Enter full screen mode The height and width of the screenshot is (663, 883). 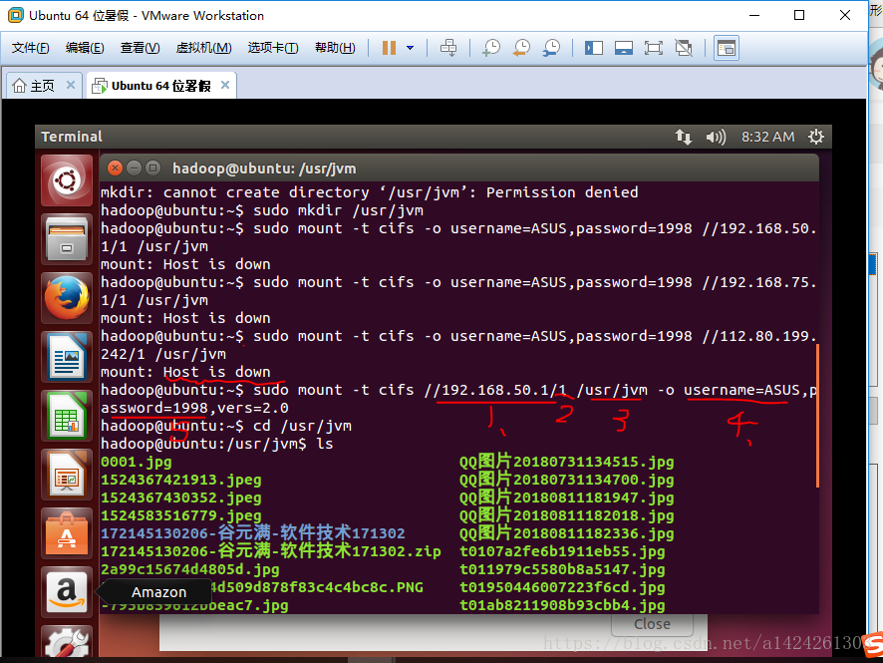[x=653, y=48]
